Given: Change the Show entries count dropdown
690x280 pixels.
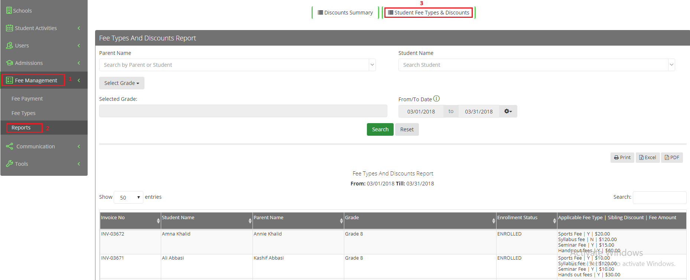Looking at the screenshot, I should coord(128,197).
